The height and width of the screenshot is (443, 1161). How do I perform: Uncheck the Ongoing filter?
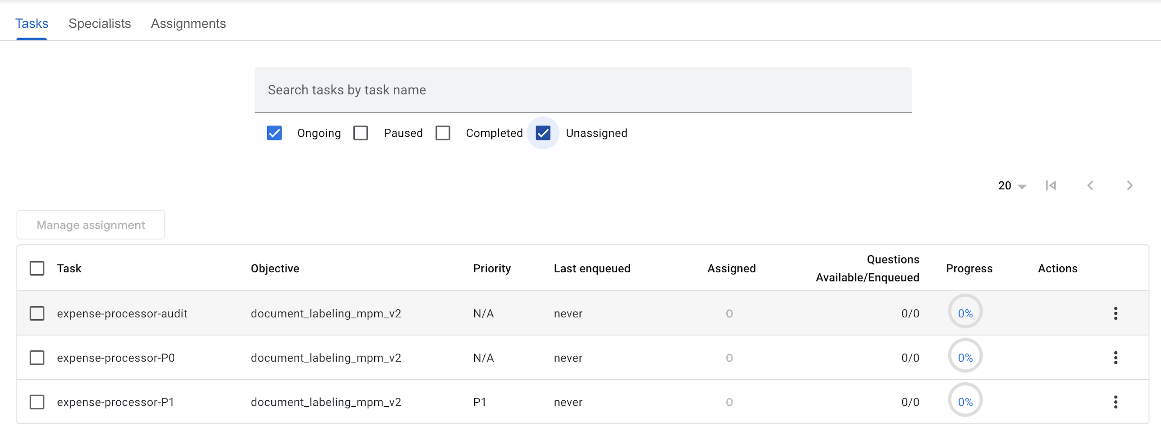(274, 133)
